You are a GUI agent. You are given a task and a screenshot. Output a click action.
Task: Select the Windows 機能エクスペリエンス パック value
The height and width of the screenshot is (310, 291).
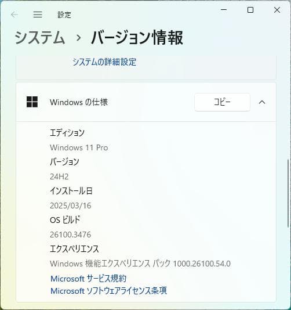point(140,264)
